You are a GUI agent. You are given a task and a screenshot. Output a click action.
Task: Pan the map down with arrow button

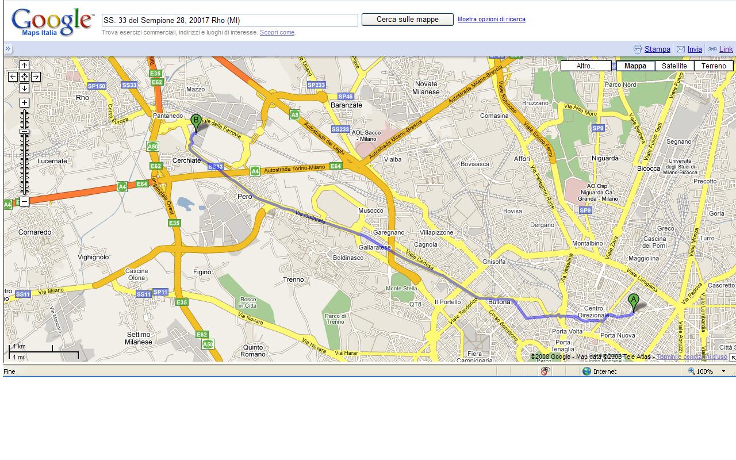click(24, 88)
